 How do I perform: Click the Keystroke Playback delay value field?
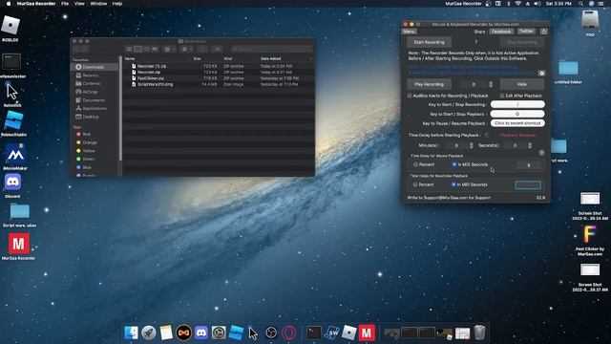(x=528, y=184)
